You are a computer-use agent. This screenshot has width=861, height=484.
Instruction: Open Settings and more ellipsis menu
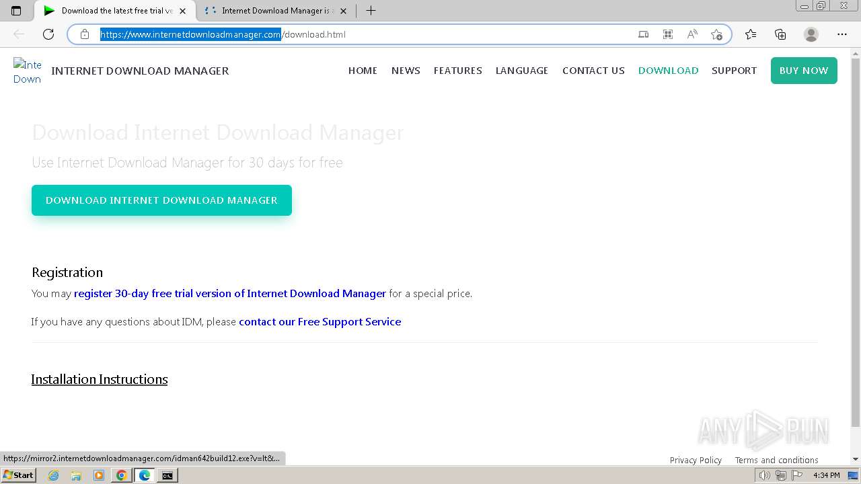coord(842,34)
